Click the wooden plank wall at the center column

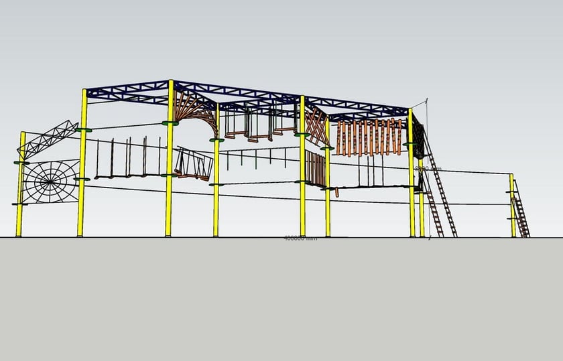[315, 167]
